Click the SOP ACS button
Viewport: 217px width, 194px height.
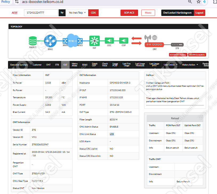coord(129,13)
